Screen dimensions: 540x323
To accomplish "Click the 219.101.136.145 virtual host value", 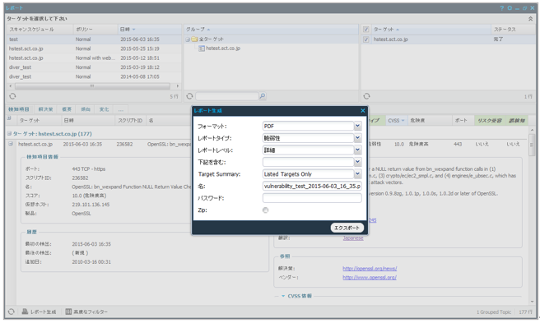I will pyautogui.click(x=91, y=205).
